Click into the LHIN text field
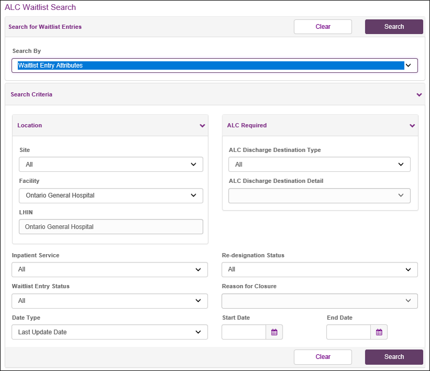The height and width of the screenshot is (371, 430). [x=111, y=227]
